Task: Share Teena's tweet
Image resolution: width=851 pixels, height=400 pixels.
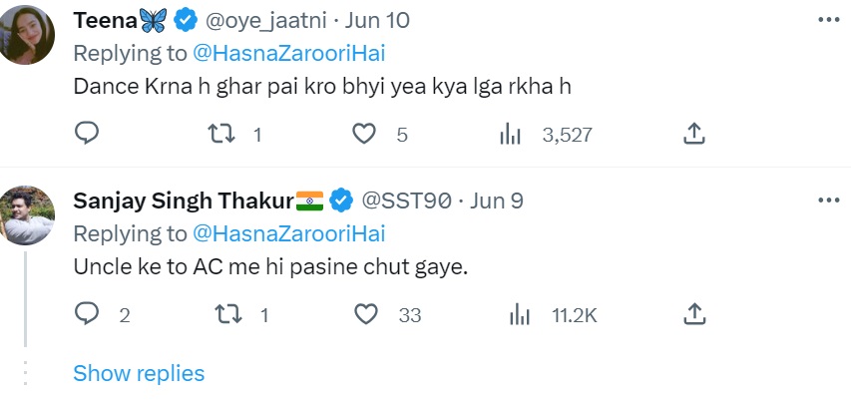Action: (x=695, y=134)
